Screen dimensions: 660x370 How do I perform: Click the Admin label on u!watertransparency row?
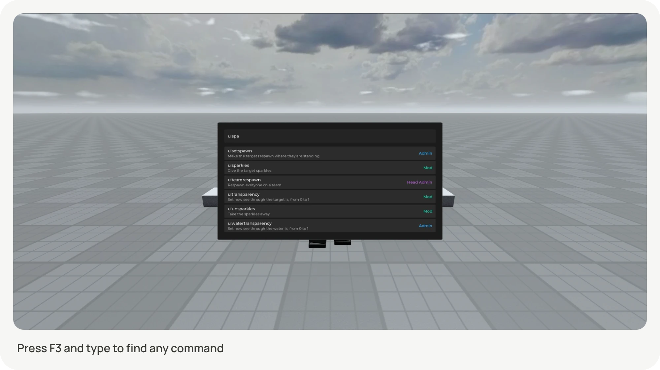coord(425,226)
